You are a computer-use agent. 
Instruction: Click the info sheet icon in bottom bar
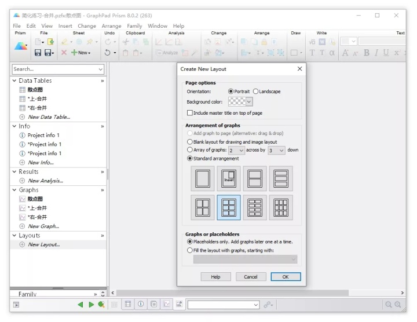pyautogui.click(x=141, y=304)
